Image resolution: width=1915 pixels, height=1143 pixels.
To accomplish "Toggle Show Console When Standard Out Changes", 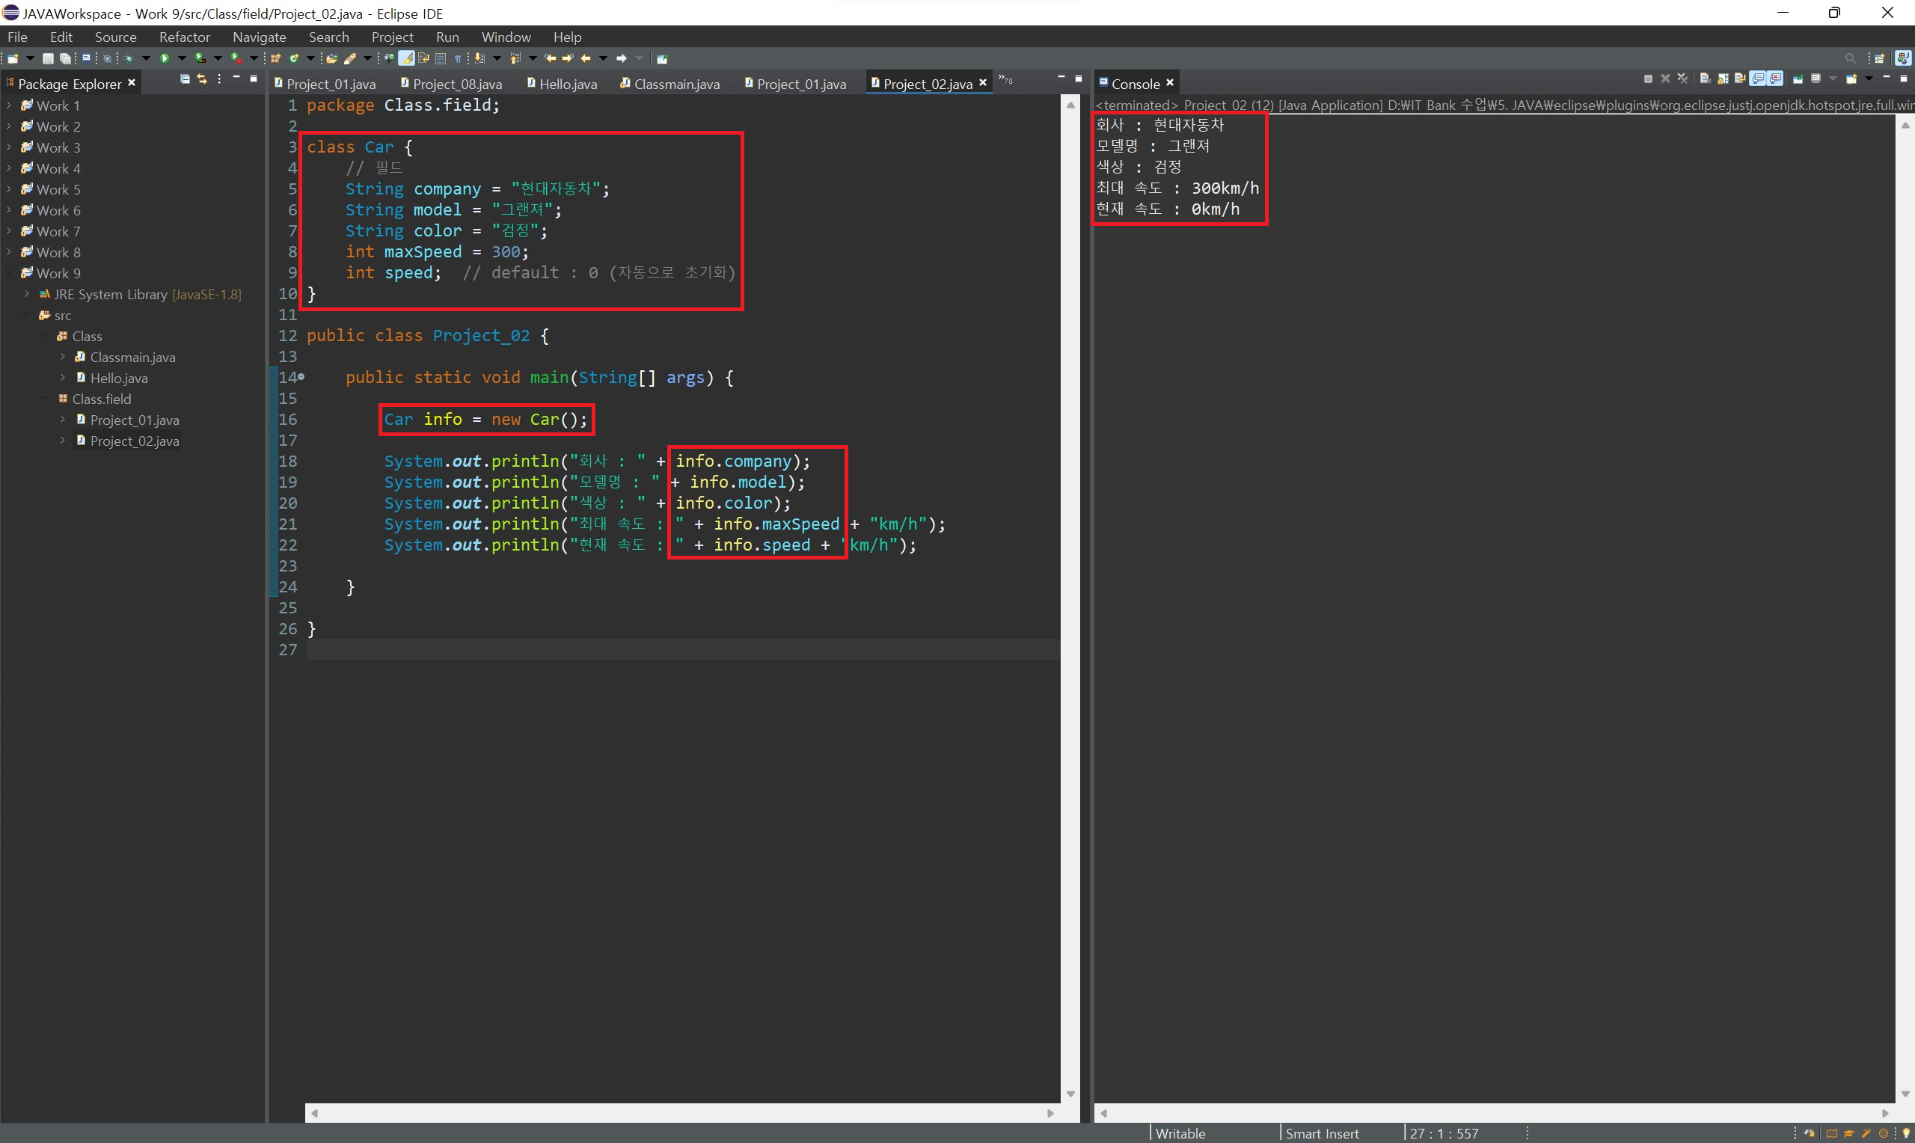I will point(1758,79).
